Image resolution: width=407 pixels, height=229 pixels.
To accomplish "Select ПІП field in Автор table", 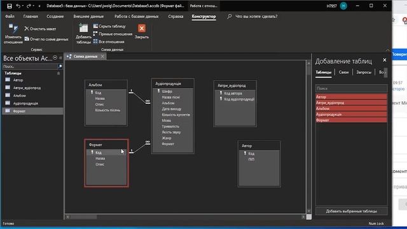I will pyautogui.click(x=251, y=160).
